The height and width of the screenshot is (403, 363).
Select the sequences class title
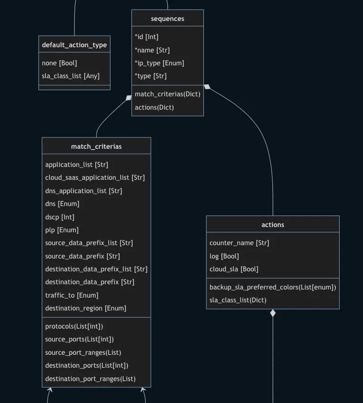[168, 19]
